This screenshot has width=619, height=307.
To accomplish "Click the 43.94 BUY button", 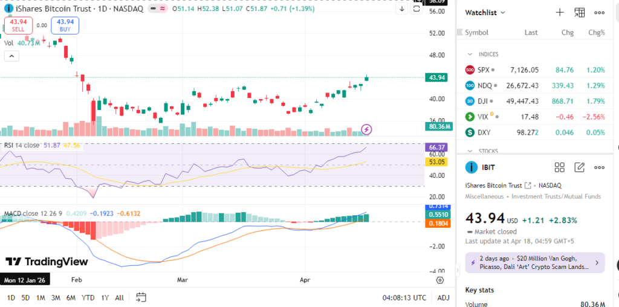I will click(65, 25).
